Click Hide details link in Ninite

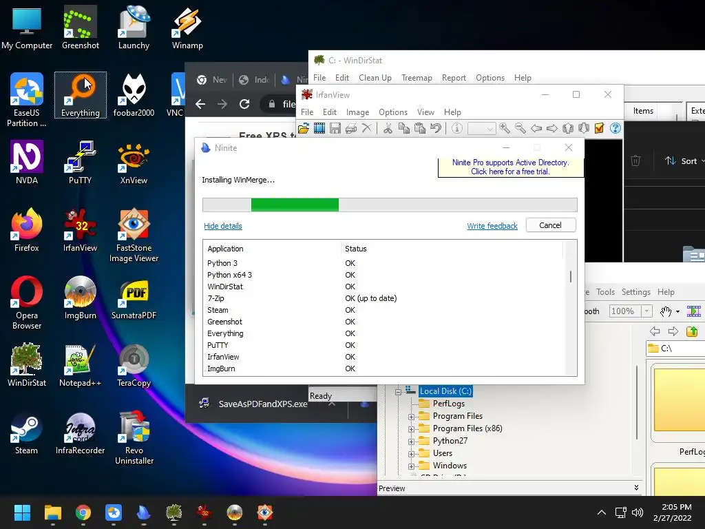click(223, 226)
